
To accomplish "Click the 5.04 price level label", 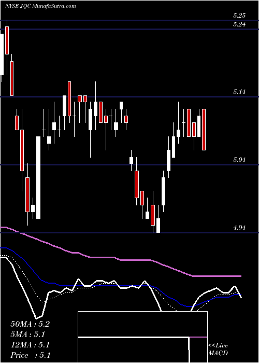I will tap(239, 160).
